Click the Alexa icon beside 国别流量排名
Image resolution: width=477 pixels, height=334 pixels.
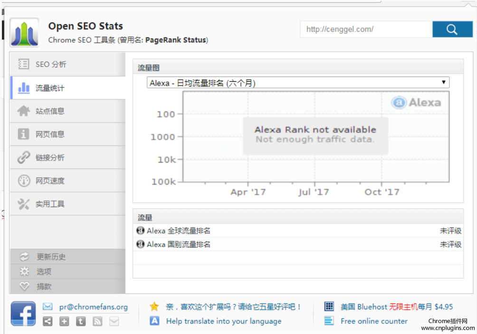pyautogui.click(x=140, y=244)
